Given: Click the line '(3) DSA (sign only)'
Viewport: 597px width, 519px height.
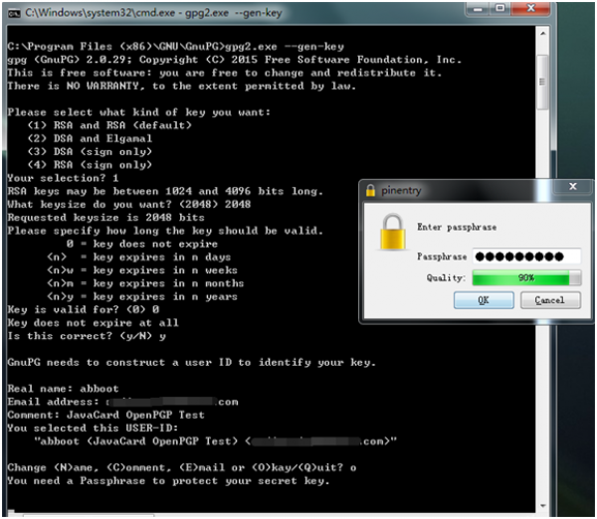Looking at the screenshot, I should click(x=90, y=152).
